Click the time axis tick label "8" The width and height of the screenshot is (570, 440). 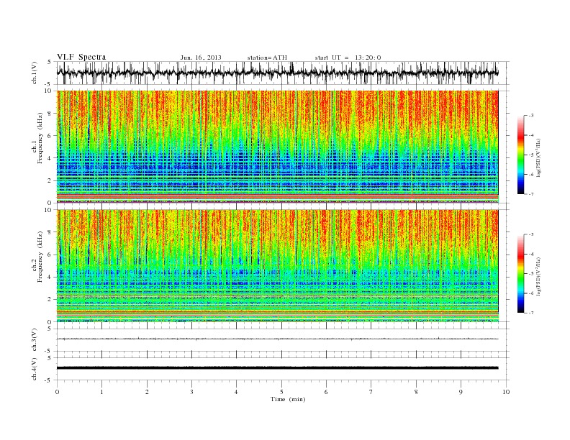click(x=416, y=392)
